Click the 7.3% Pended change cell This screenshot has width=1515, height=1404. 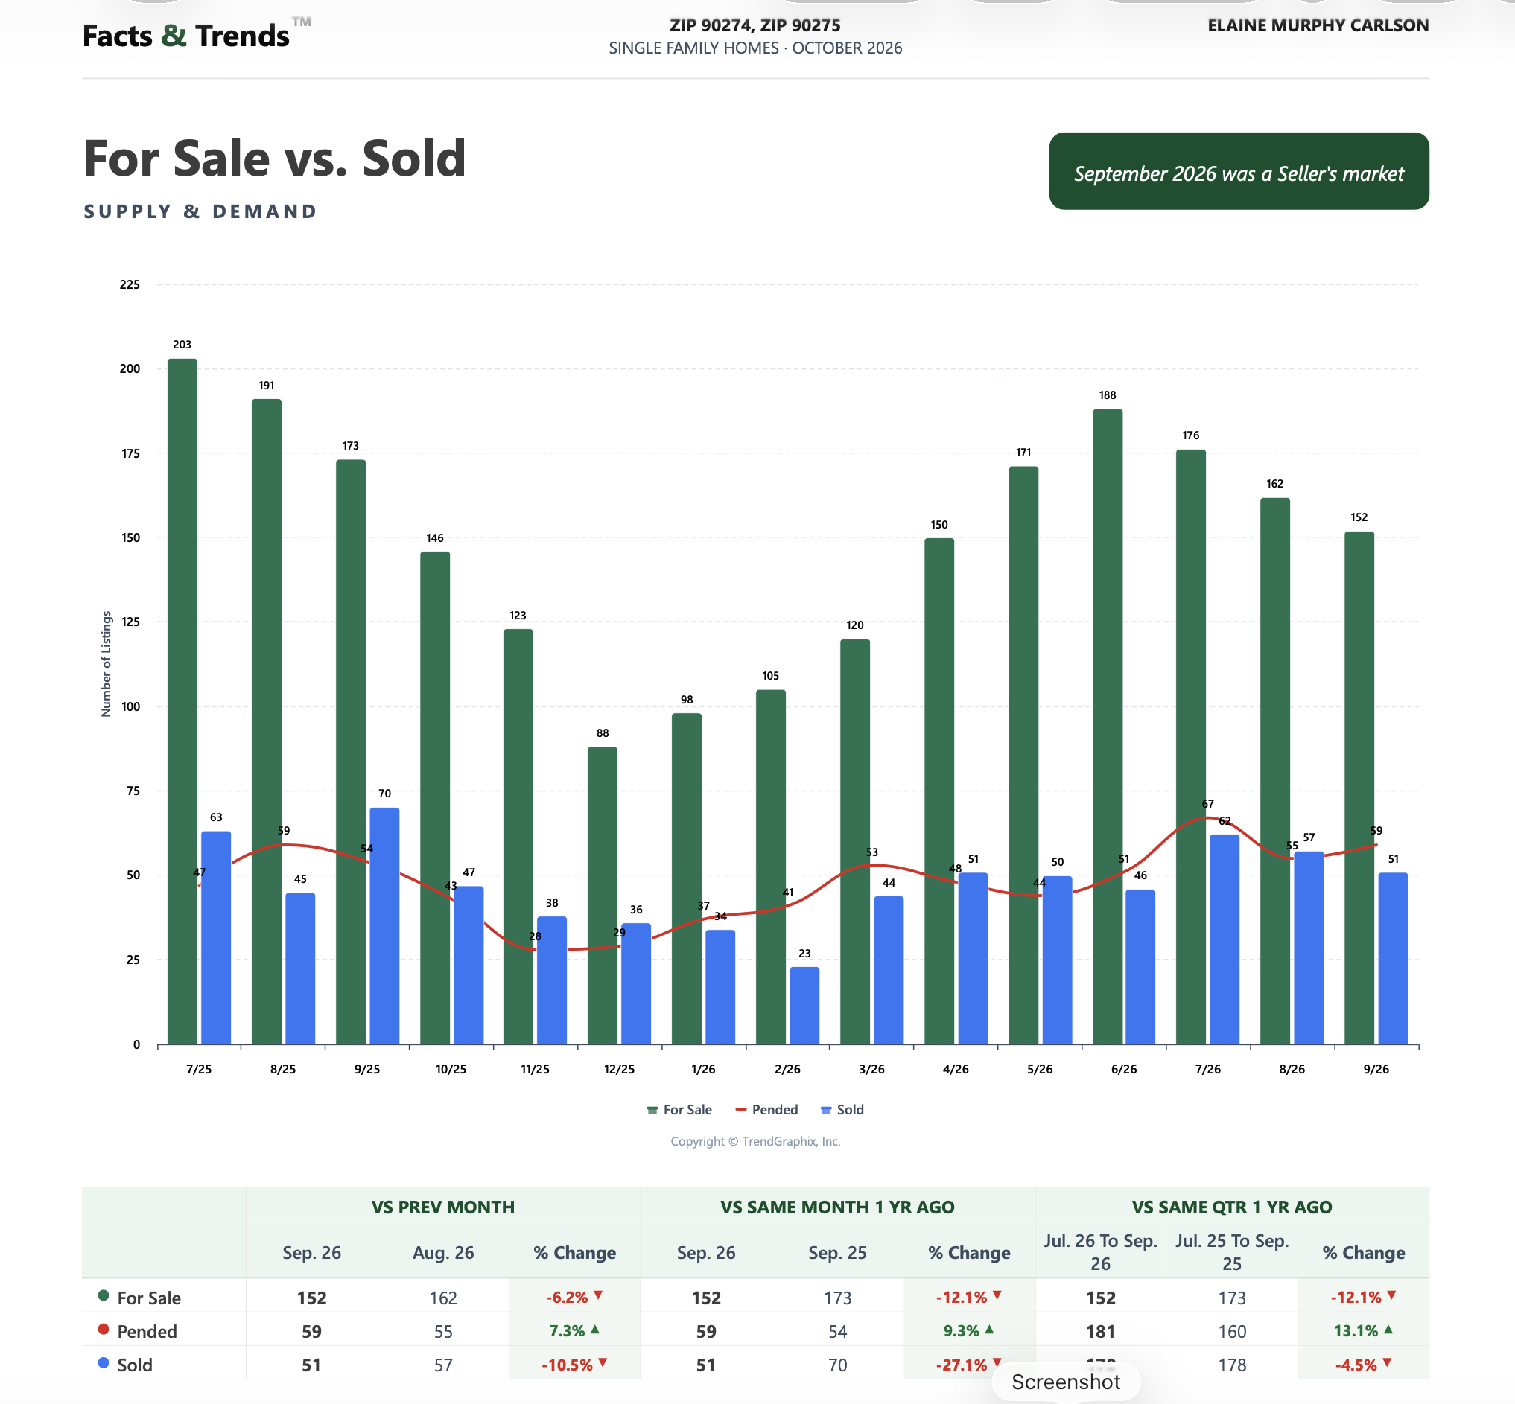[x=575, y=1330]
